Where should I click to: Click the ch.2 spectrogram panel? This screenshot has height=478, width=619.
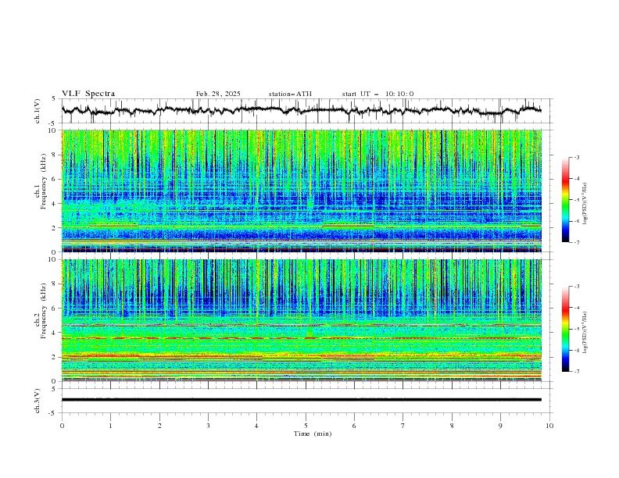coord(302,320)
